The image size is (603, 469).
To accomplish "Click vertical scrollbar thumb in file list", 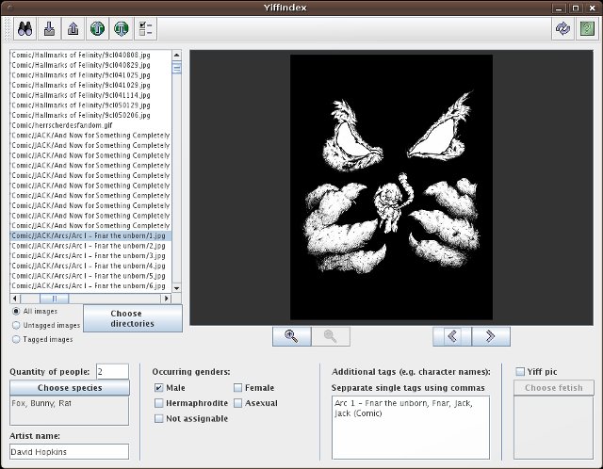I will pos(176,67).
